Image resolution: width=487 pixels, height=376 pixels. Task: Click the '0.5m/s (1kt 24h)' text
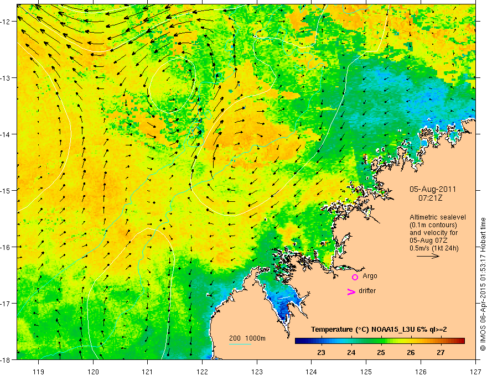point(434,248)
